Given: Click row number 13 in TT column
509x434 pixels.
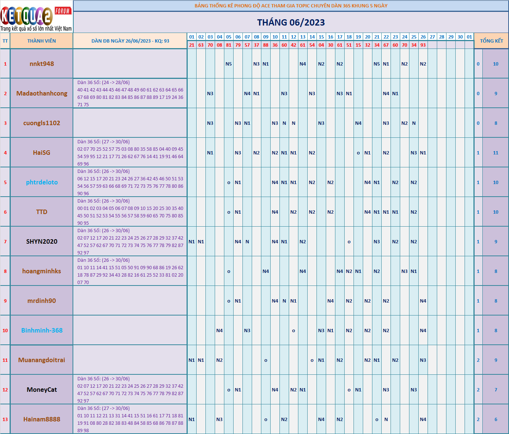Looking at the screenshot, I should (5, 419).
